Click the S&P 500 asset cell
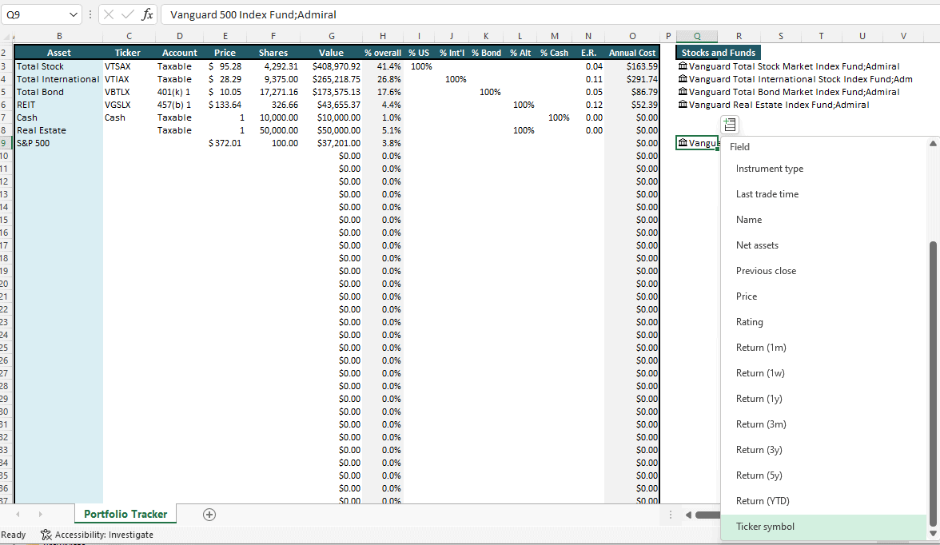 (x=59, y=143)
